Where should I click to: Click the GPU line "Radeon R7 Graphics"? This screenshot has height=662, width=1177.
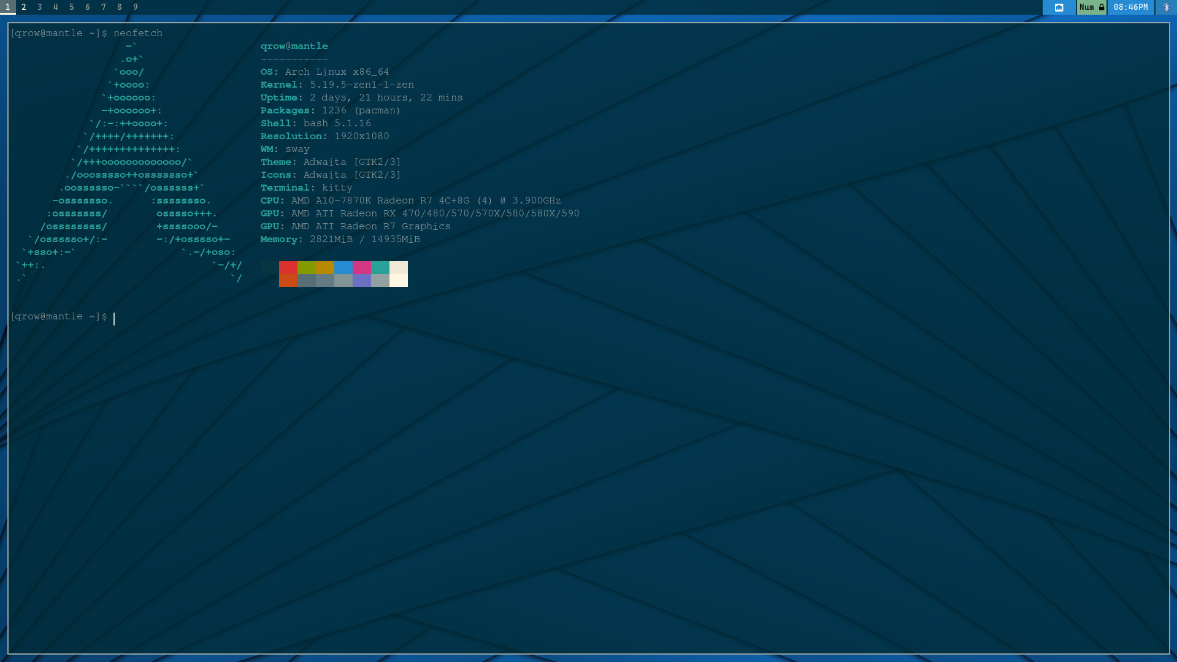point(396,226)
